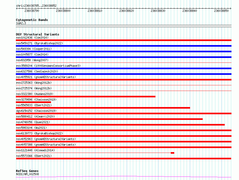This screenshot has height=180, width=239.
Task: Open the nsv1005877 (Coe2014) entry
Action: click(x=32, y=54)
